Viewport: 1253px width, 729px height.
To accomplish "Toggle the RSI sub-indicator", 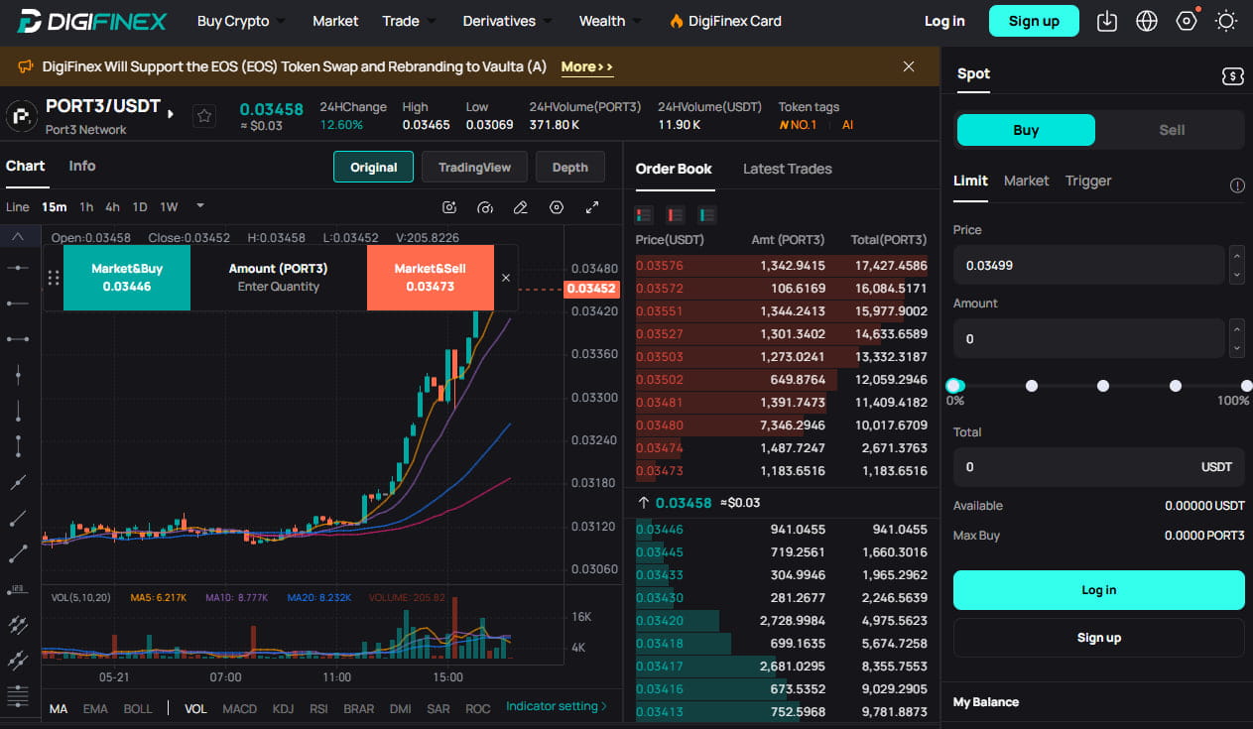I will click(x=318, y=708).
